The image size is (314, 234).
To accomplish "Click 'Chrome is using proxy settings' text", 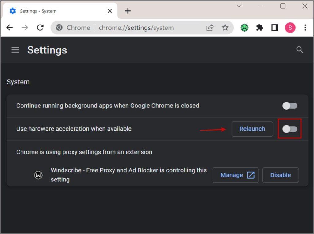I will 84,152.
